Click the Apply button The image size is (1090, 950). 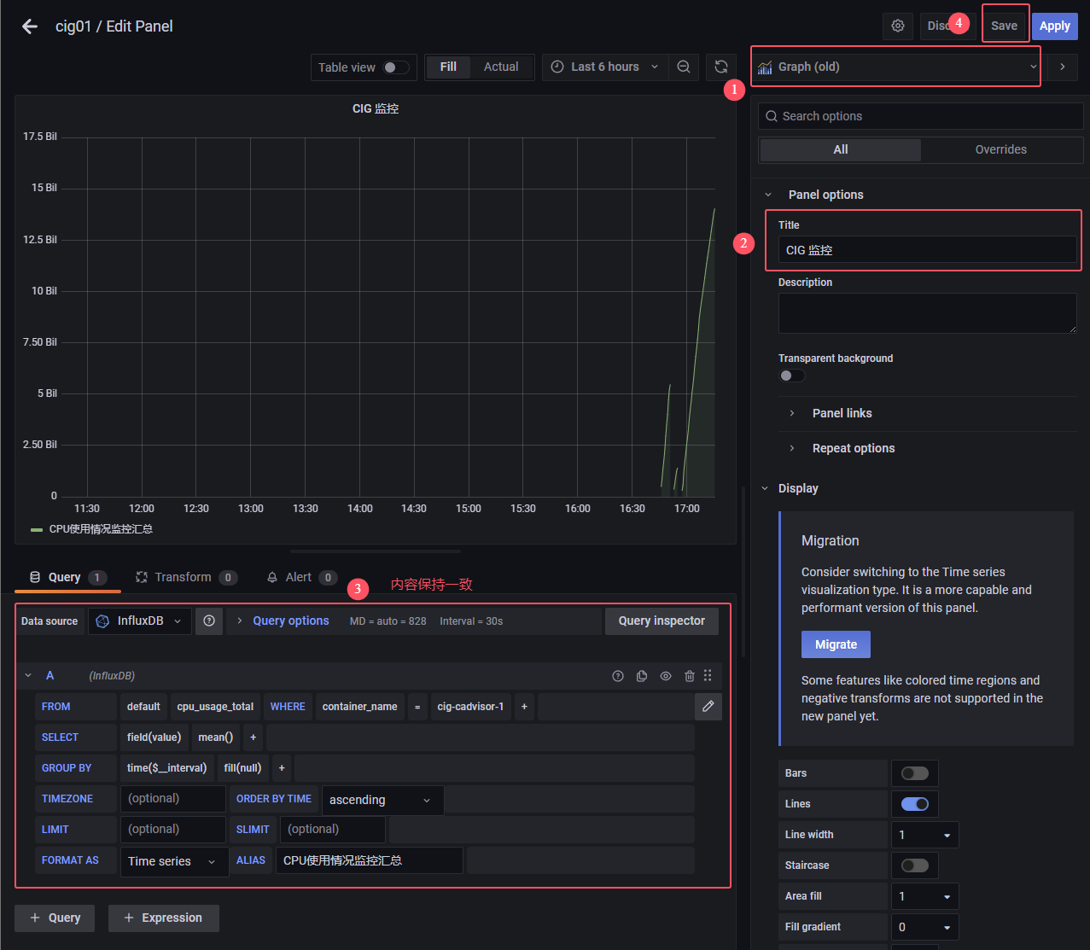tap(1054, 26)
